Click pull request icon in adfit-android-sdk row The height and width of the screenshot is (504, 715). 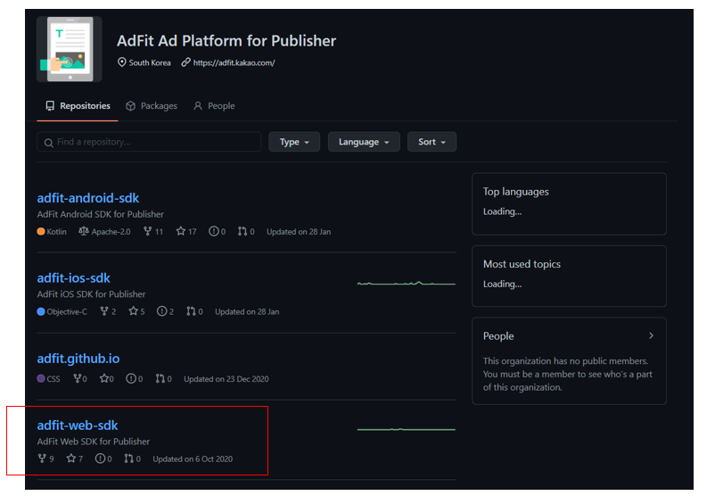point(242,231)
